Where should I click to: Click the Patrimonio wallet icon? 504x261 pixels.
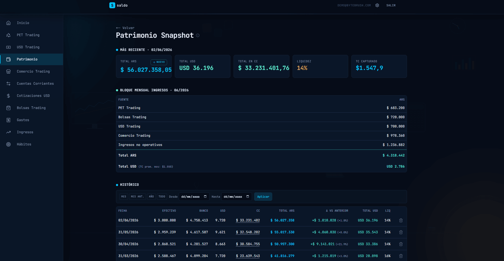click(8, 59)
